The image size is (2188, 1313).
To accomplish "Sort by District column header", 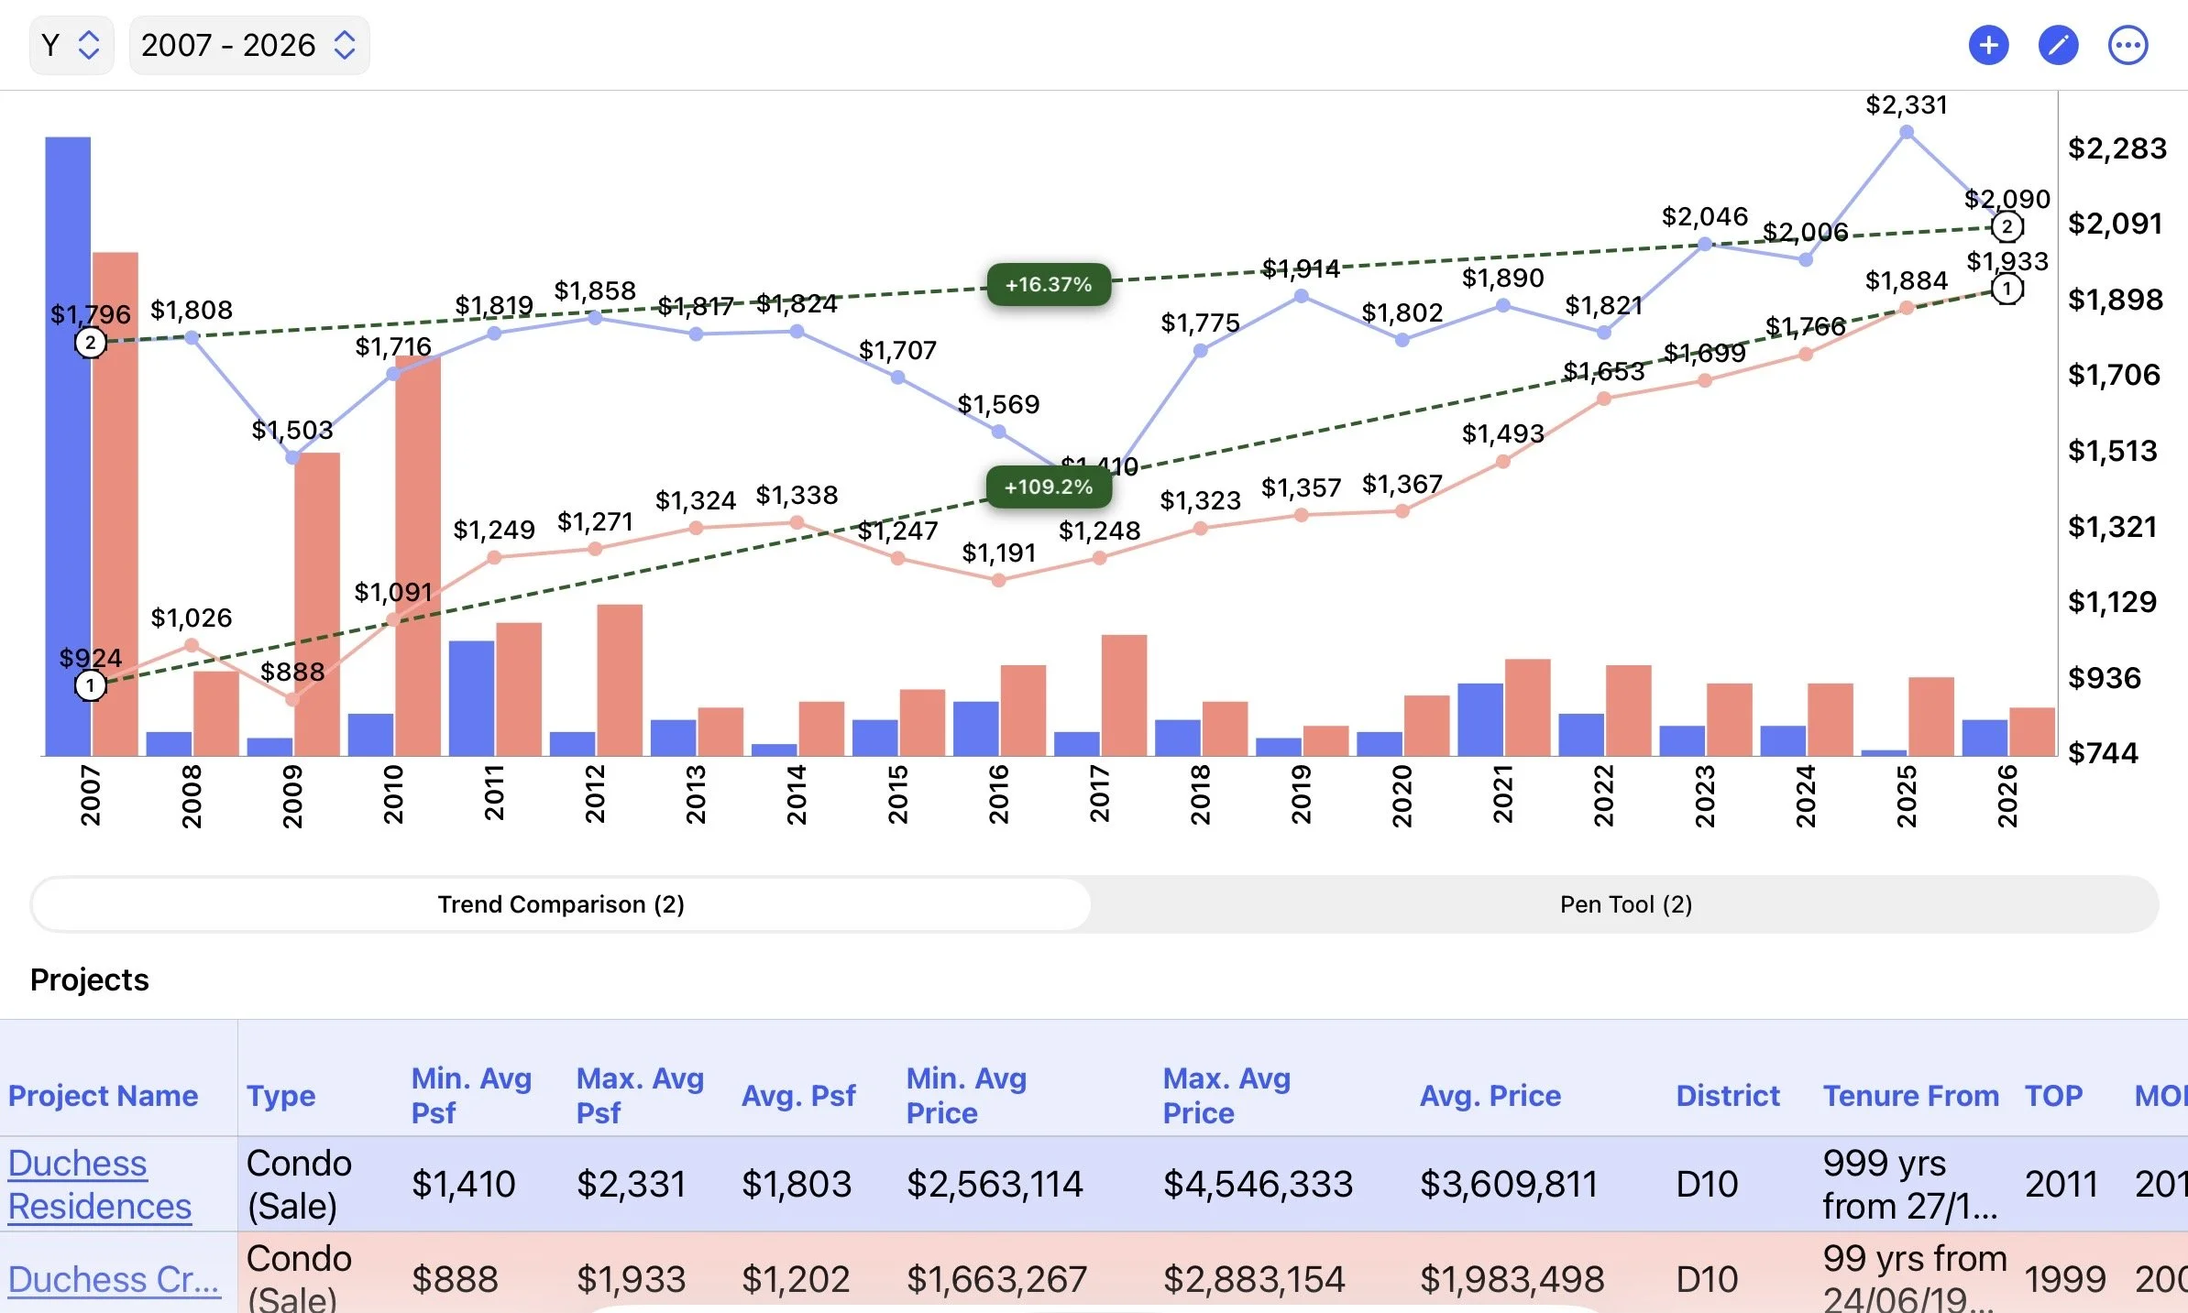I will point(1727,1095).
